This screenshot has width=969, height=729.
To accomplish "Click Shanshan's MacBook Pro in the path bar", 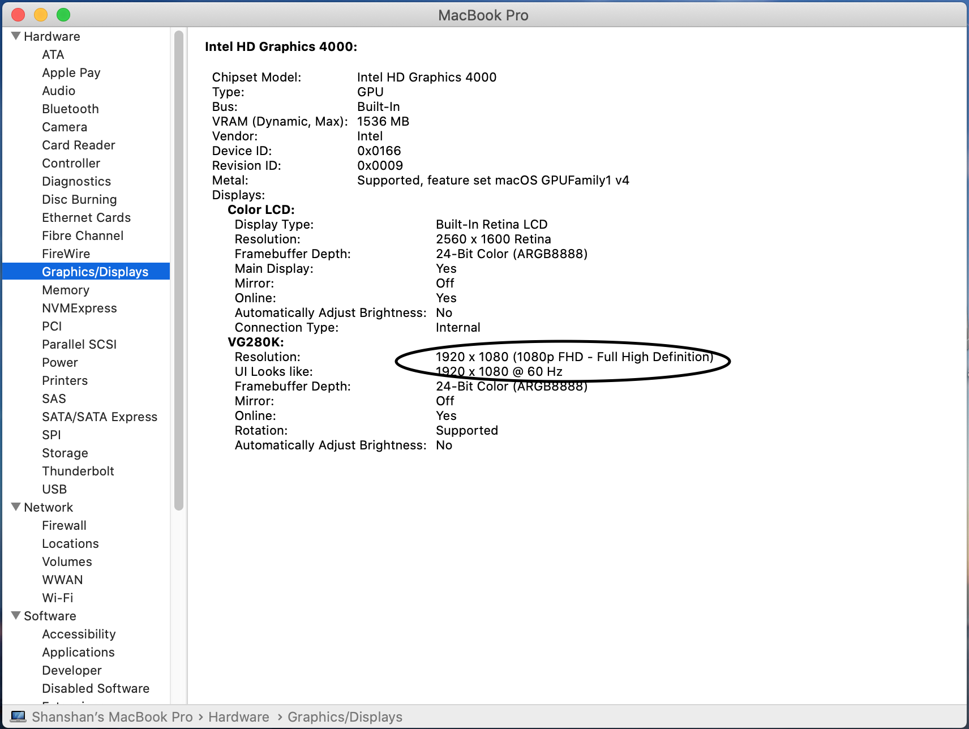I will (113, 717).
